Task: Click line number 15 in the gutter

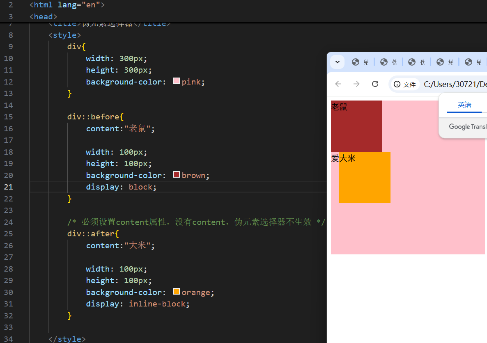Action: click(8, 117)
